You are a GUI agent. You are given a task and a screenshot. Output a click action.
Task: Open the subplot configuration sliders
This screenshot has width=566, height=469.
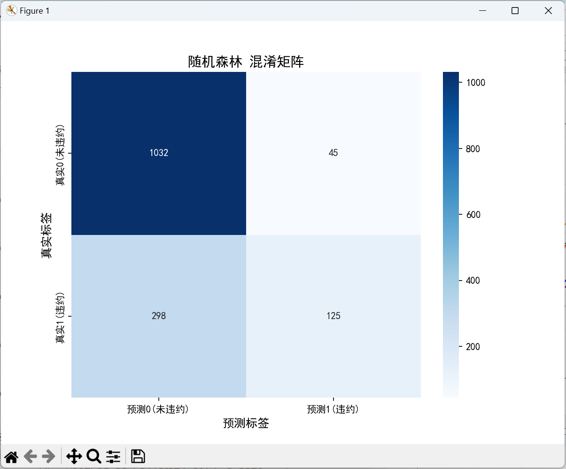(113, 456)
